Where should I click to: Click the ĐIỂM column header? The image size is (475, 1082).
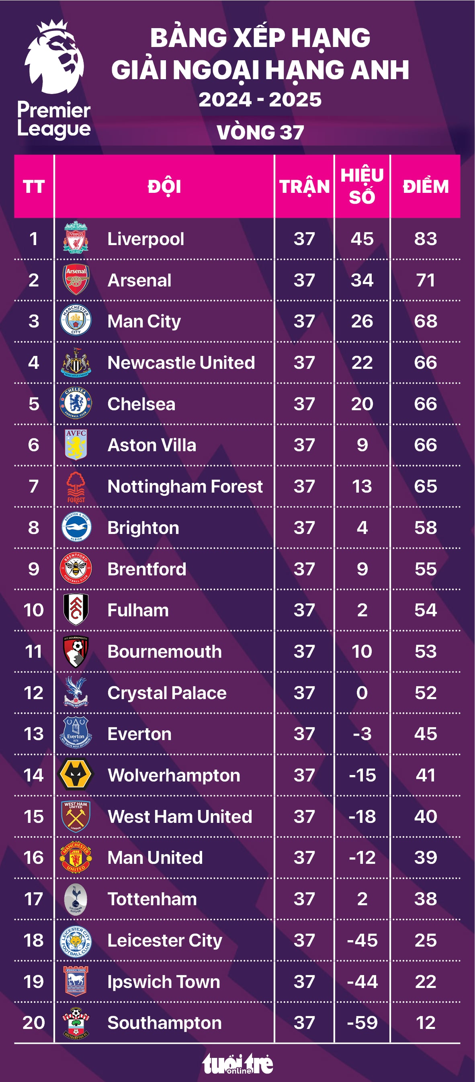[x=425, y=186]
